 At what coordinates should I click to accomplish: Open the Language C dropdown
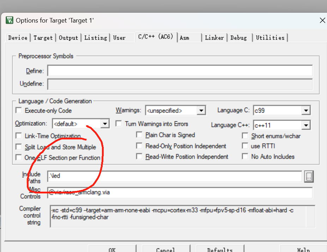(306, 110)
